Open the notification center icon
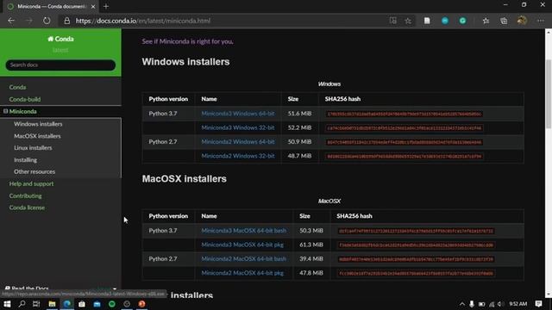552x310 pixels. (538, 304)
